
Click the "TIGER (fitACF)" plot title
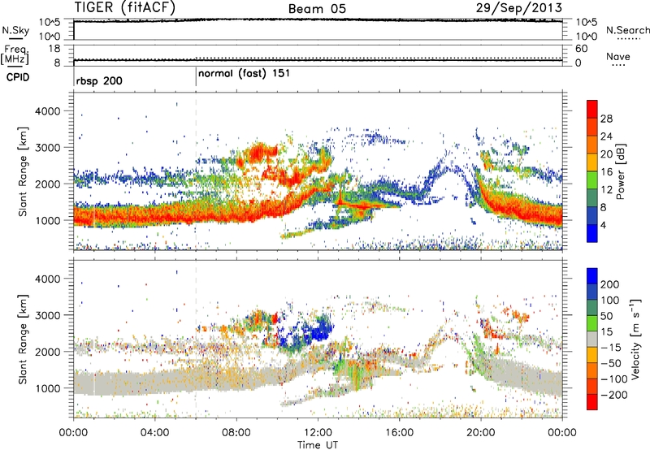click(125, 8)
